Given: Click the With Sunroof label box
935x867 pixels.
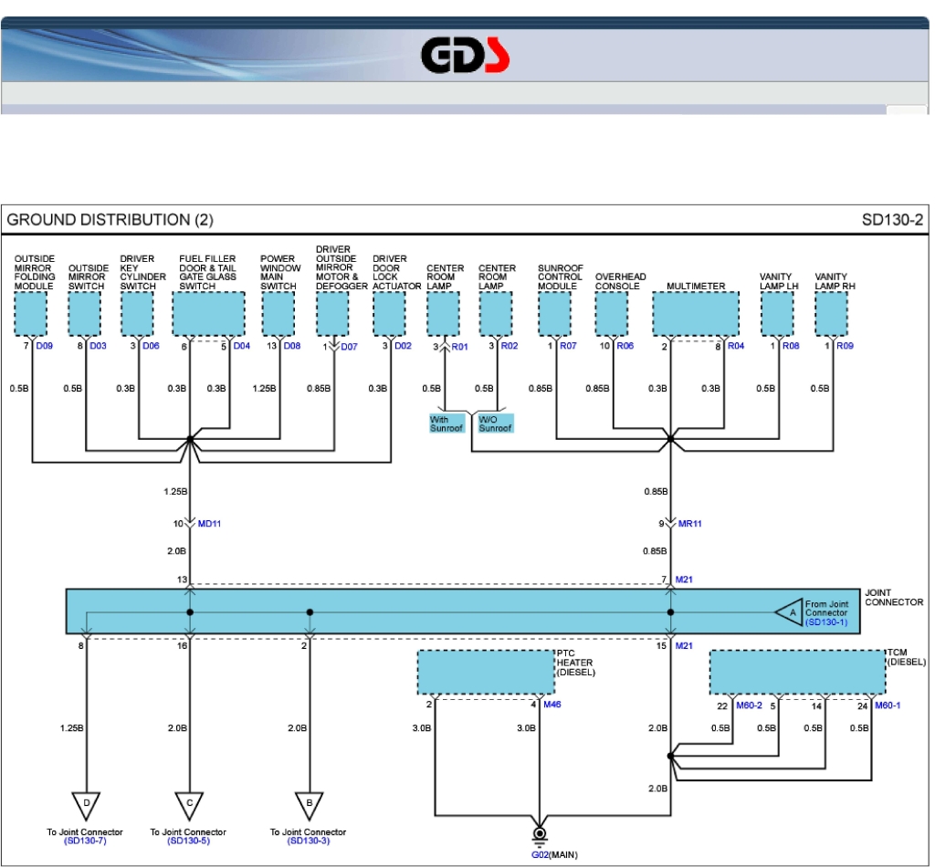Looking at the screenshot, I should click(x=446, y=423).
